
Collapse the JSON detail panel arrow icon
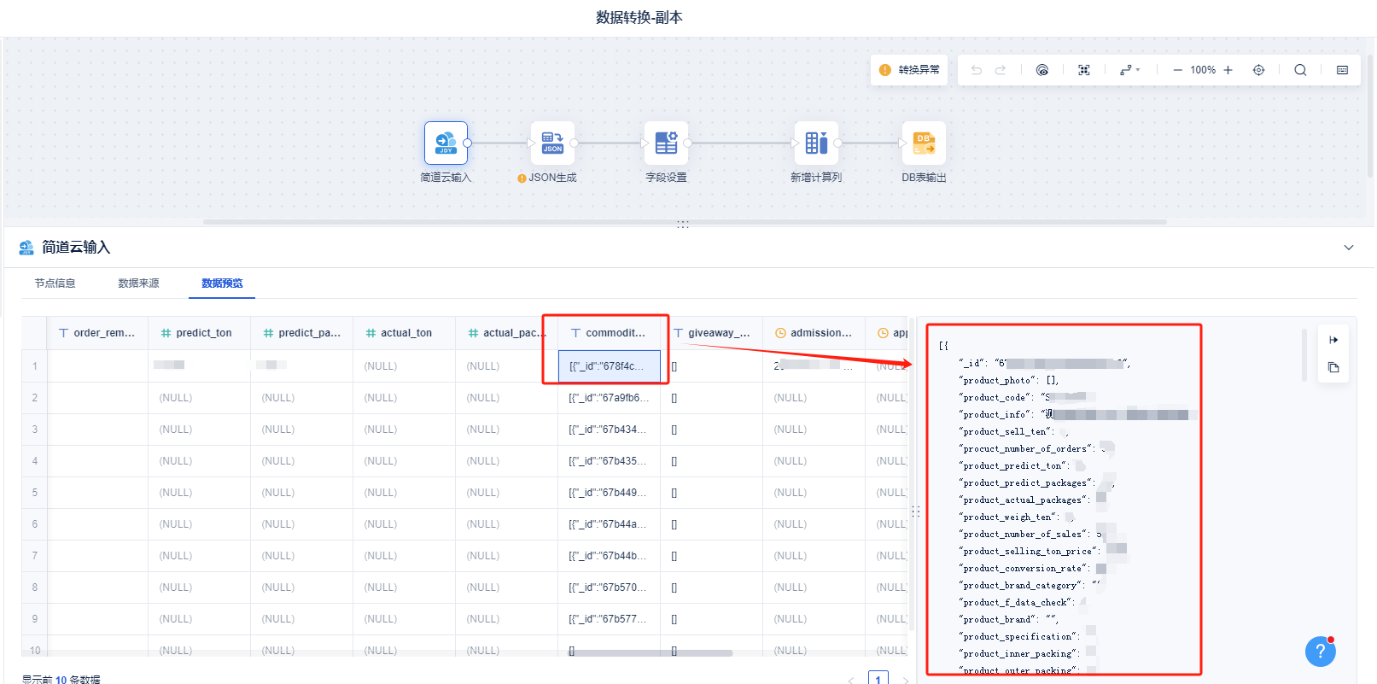point(1333,340)
